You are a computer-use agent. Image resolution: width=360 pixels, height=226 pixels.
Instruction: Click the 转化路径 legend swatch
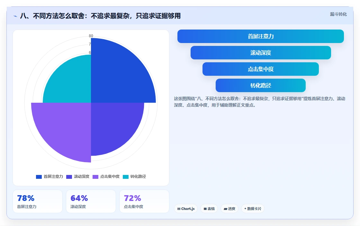pyautogui.click(x=126, y=177)
